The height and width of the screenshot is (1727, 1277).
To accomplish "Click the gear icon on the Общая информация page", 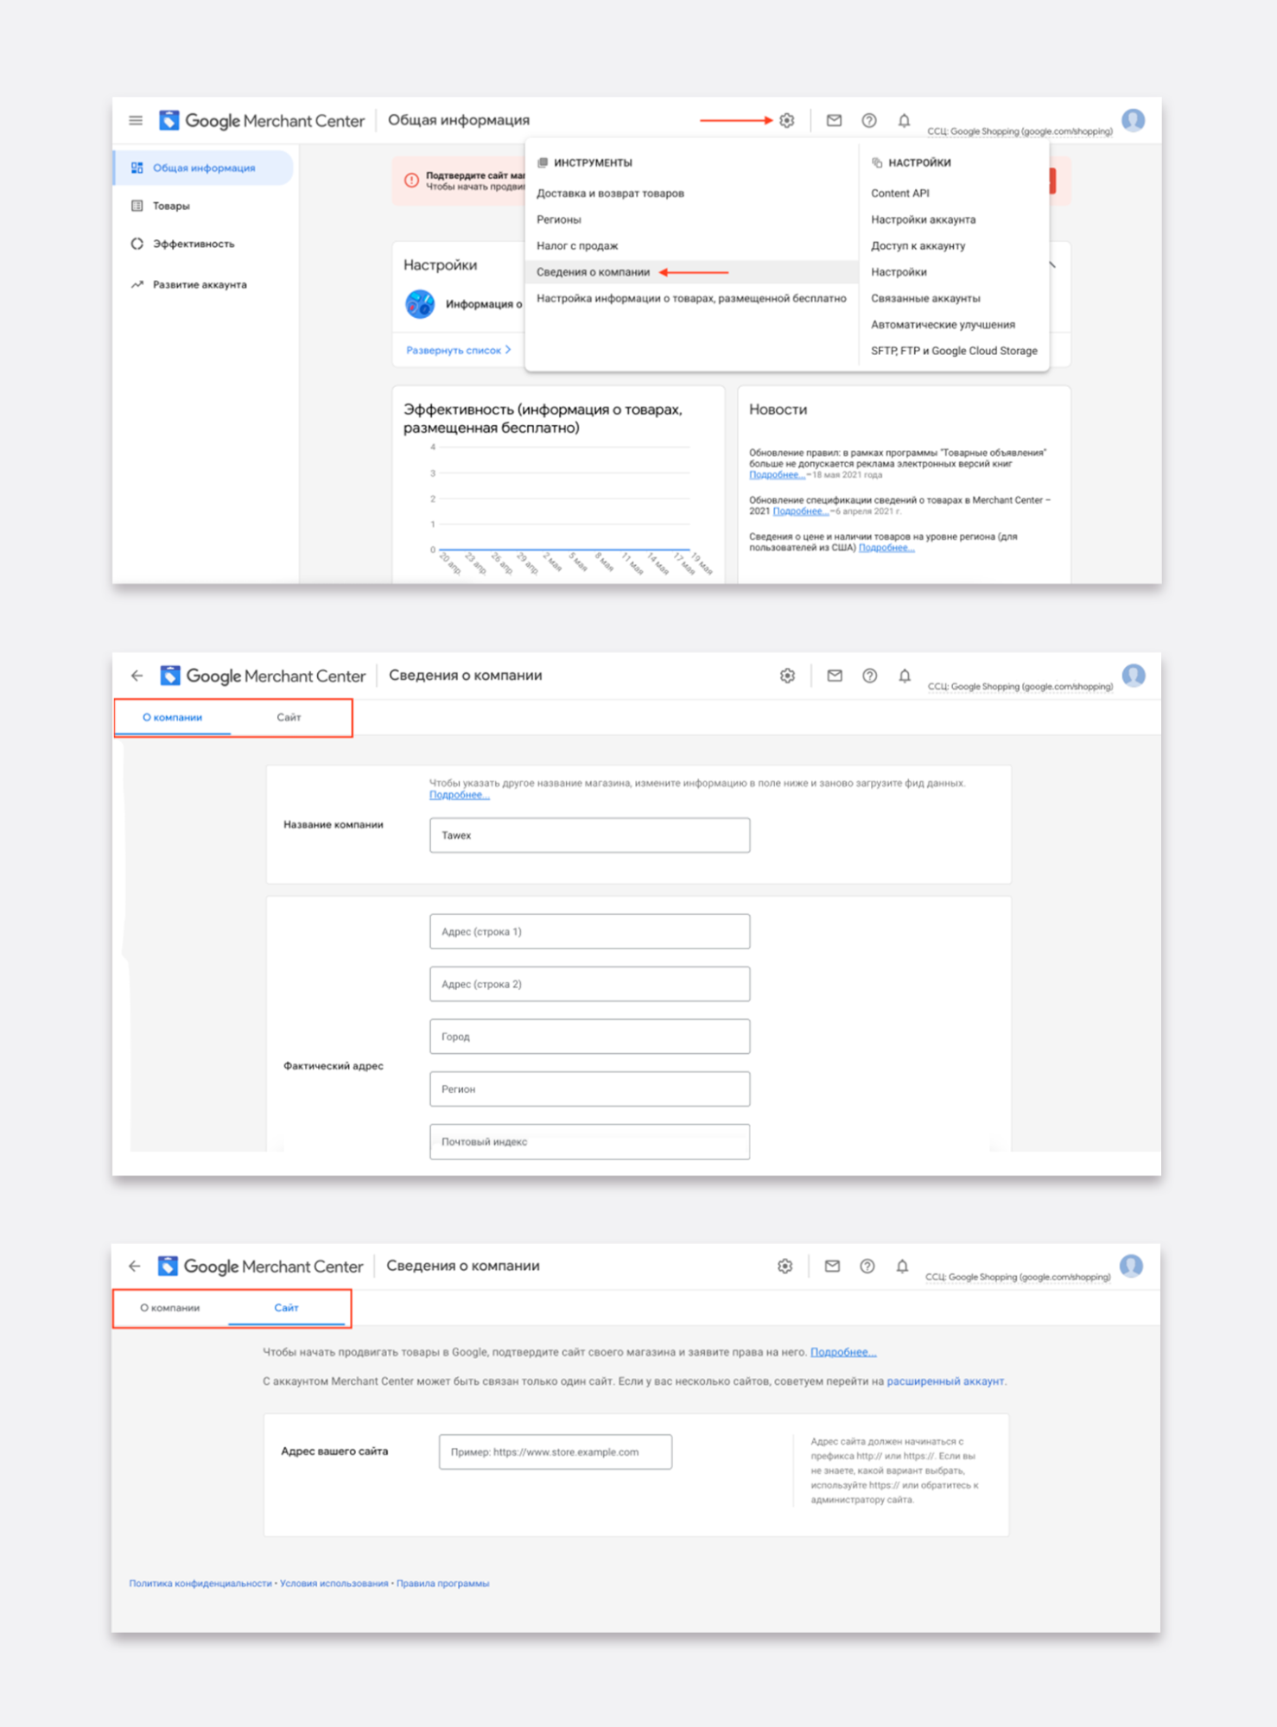I will tap(786, 121).
